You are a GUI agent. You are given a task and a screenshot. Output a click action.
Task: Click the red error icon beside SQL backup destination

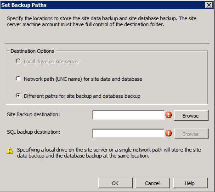tap(169, 133)
